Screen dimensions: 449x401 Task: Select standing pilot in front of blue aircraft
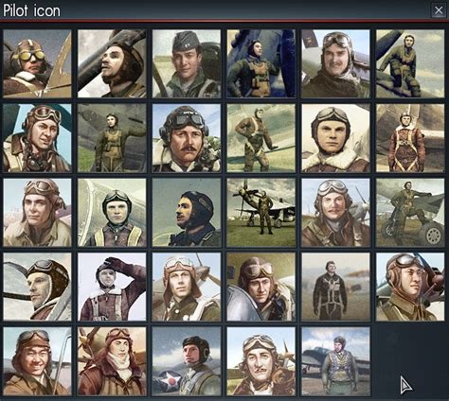click(x=261, y=63)
